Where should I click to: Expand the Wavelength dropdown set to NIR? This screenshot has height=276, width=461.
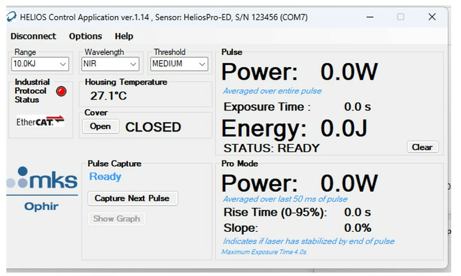click(110, 64)
